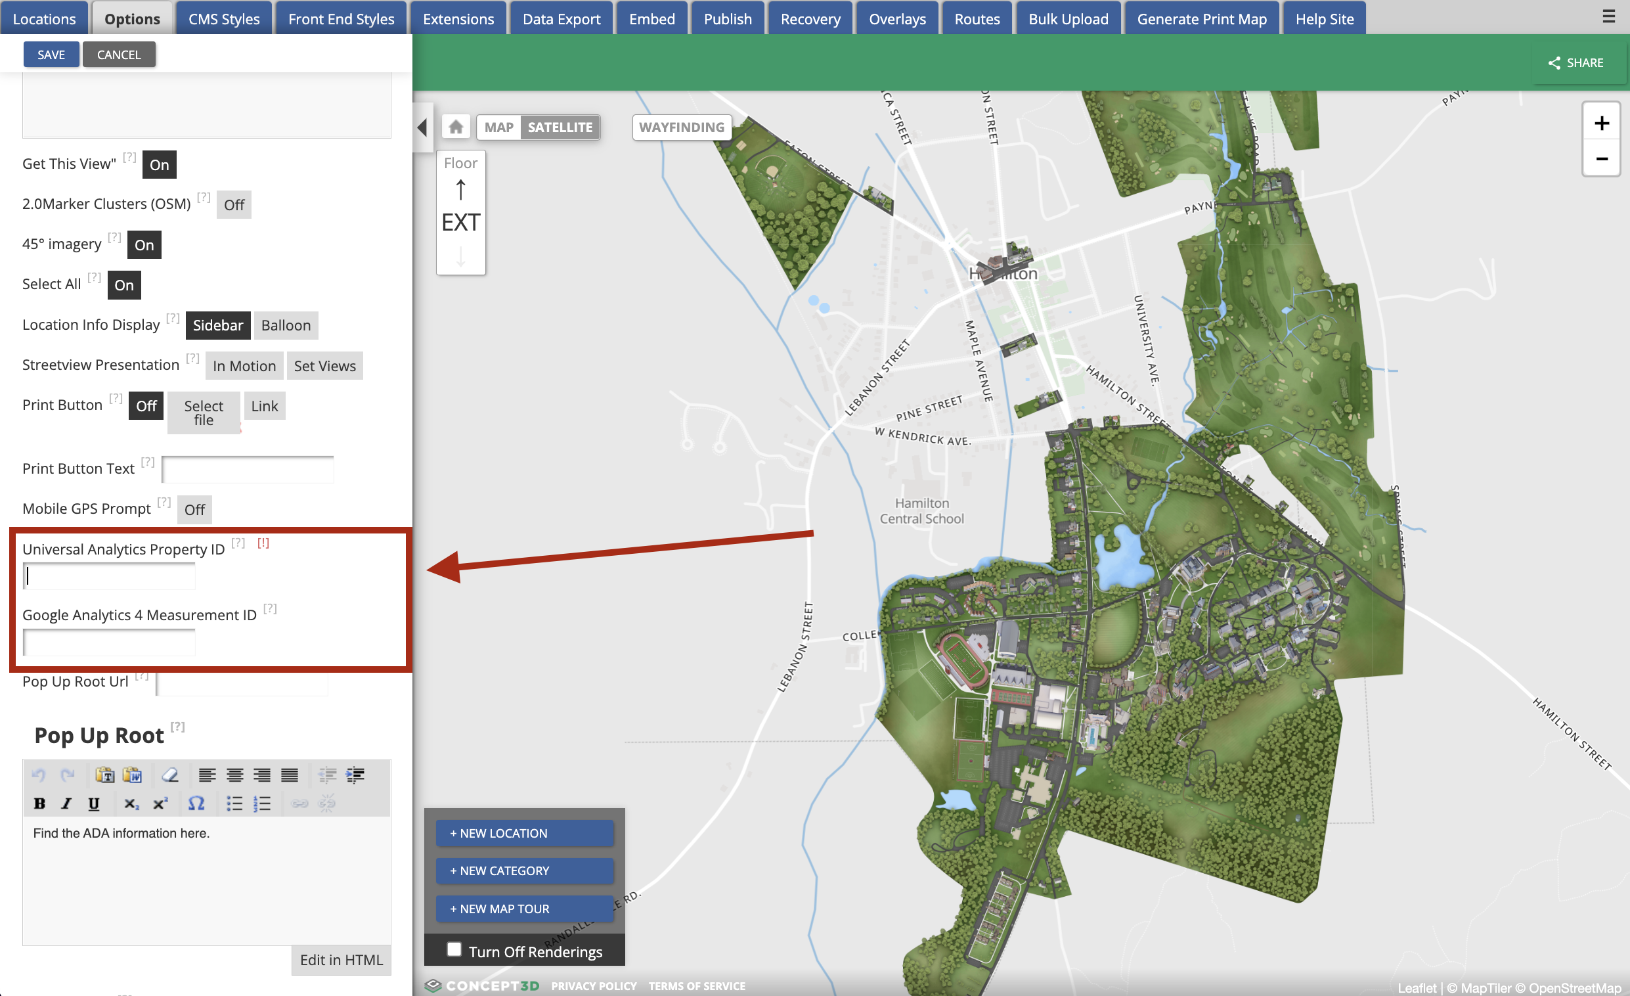Align text right in the editor

pyautogui.click(x=262, y=775)
